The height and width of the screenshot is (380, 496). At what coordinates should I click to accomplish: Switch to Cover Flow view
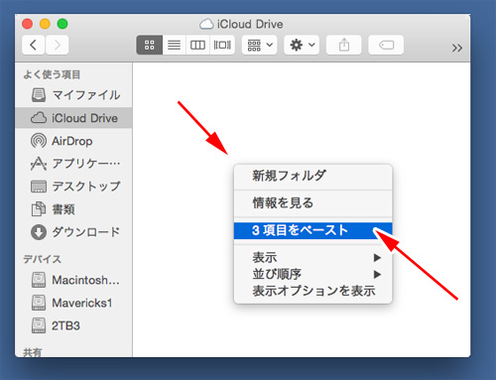222,45
